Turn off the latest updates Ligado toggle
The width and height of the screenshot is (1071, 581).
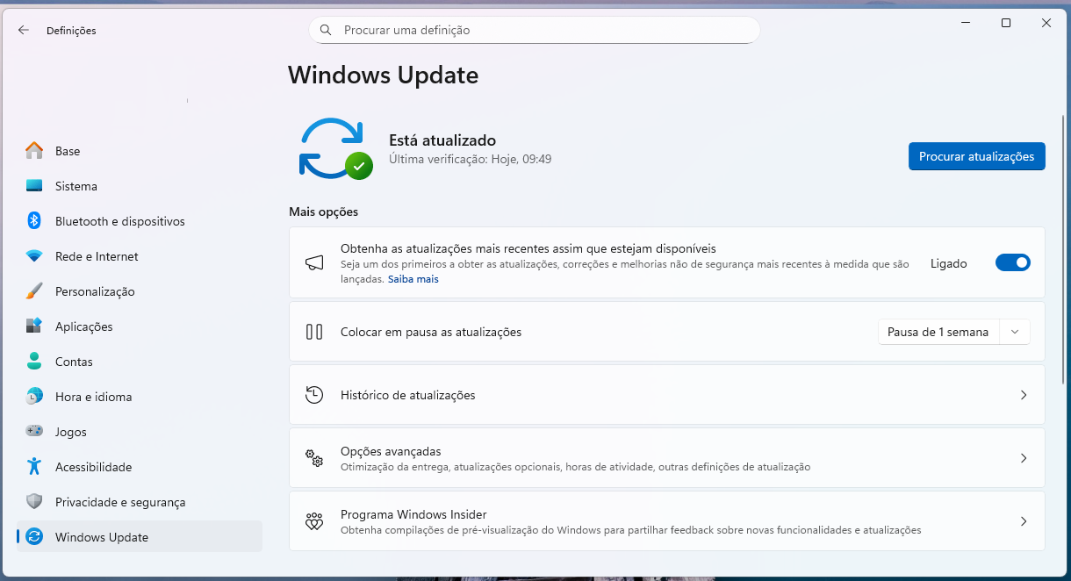click(1012, 262)
